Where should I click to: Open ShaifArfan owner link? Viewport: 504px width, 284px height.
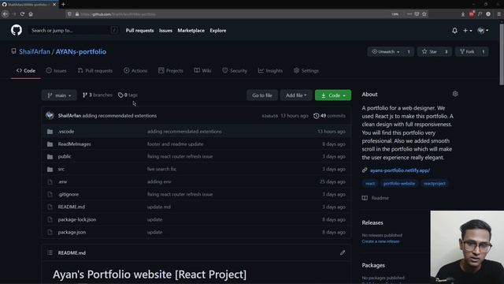[x=35, y=51]
